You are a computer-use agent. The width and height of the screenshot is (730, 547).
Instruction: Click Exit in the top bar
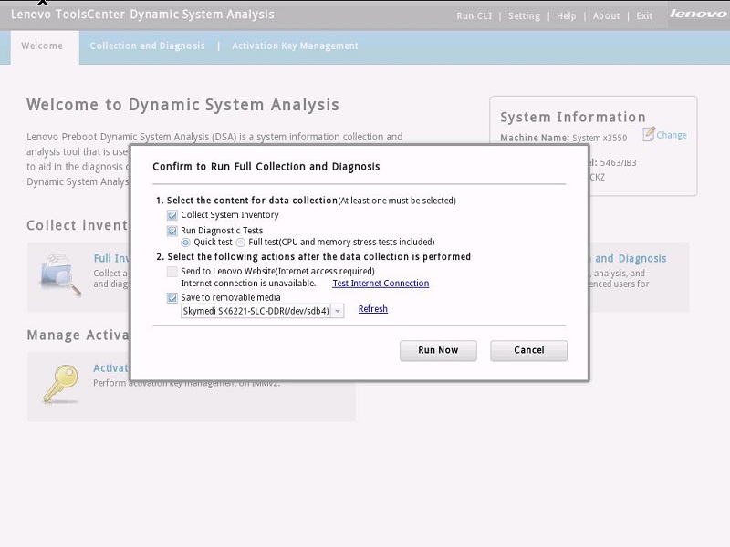coord(644,16)
